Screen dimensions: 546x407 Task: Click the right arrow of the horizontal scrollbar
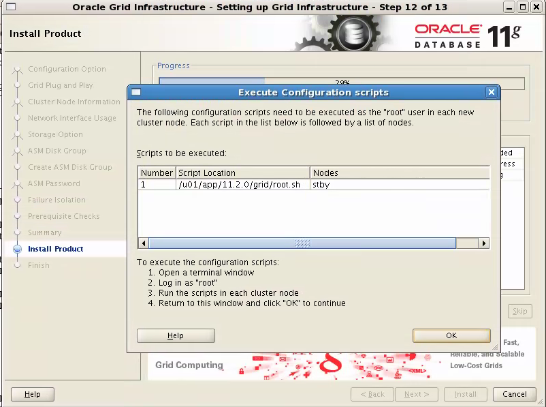coord(483,243)
